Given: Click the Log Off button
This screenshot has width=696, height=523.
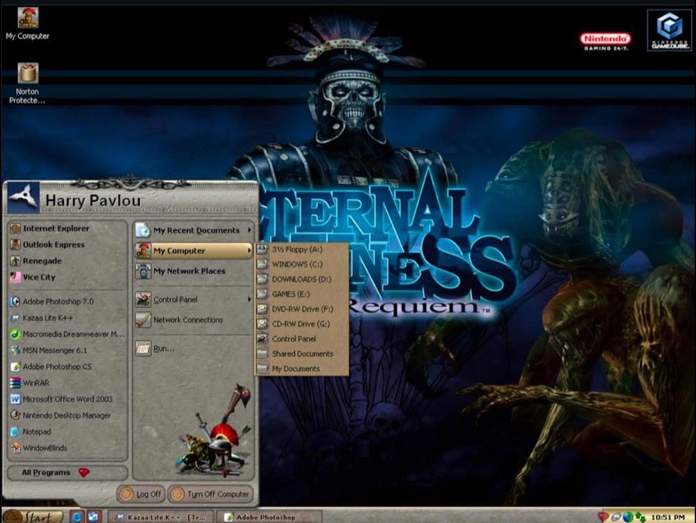Looking at the screenshot, I should click(x=143, y=494).
